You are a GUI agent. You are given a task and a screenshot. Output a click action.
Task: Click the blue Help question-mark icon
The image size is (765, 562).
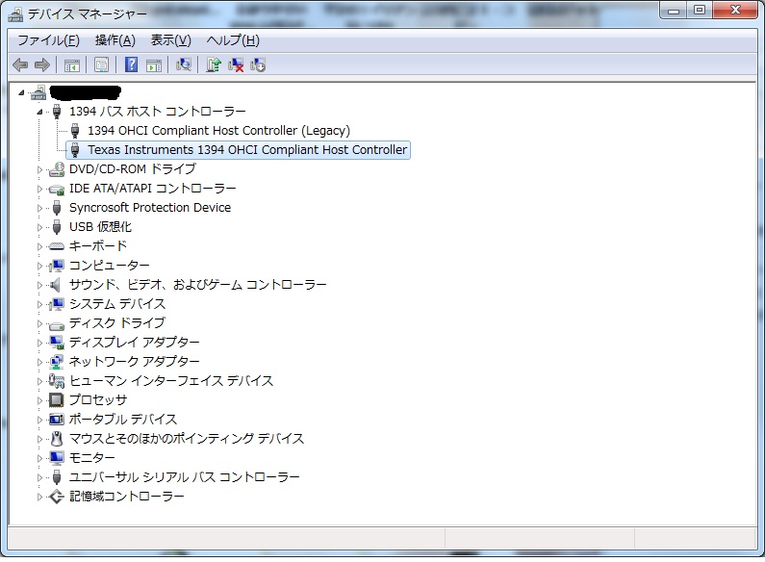point(131,64)
